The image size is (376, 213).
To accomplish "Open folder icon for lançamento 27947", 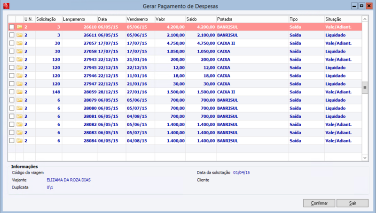I will [x=19, y=84].
